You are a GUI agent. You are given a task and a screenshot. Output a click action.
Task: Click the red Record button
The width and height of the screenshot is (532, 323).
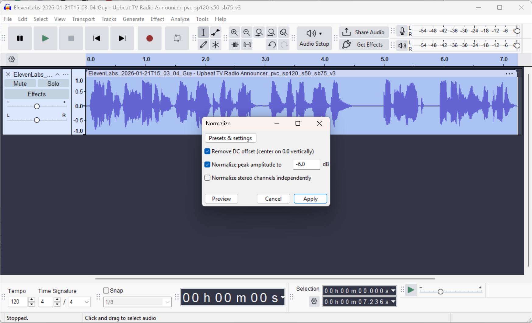[149, 38]
